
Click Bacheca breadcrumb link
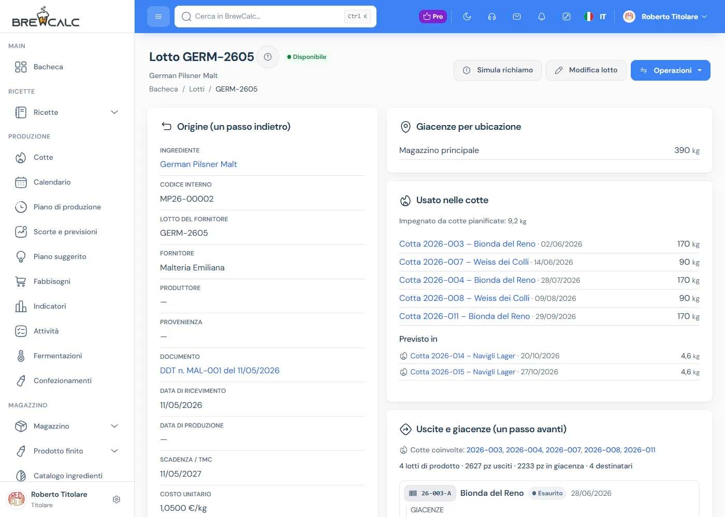pos(163,89)
